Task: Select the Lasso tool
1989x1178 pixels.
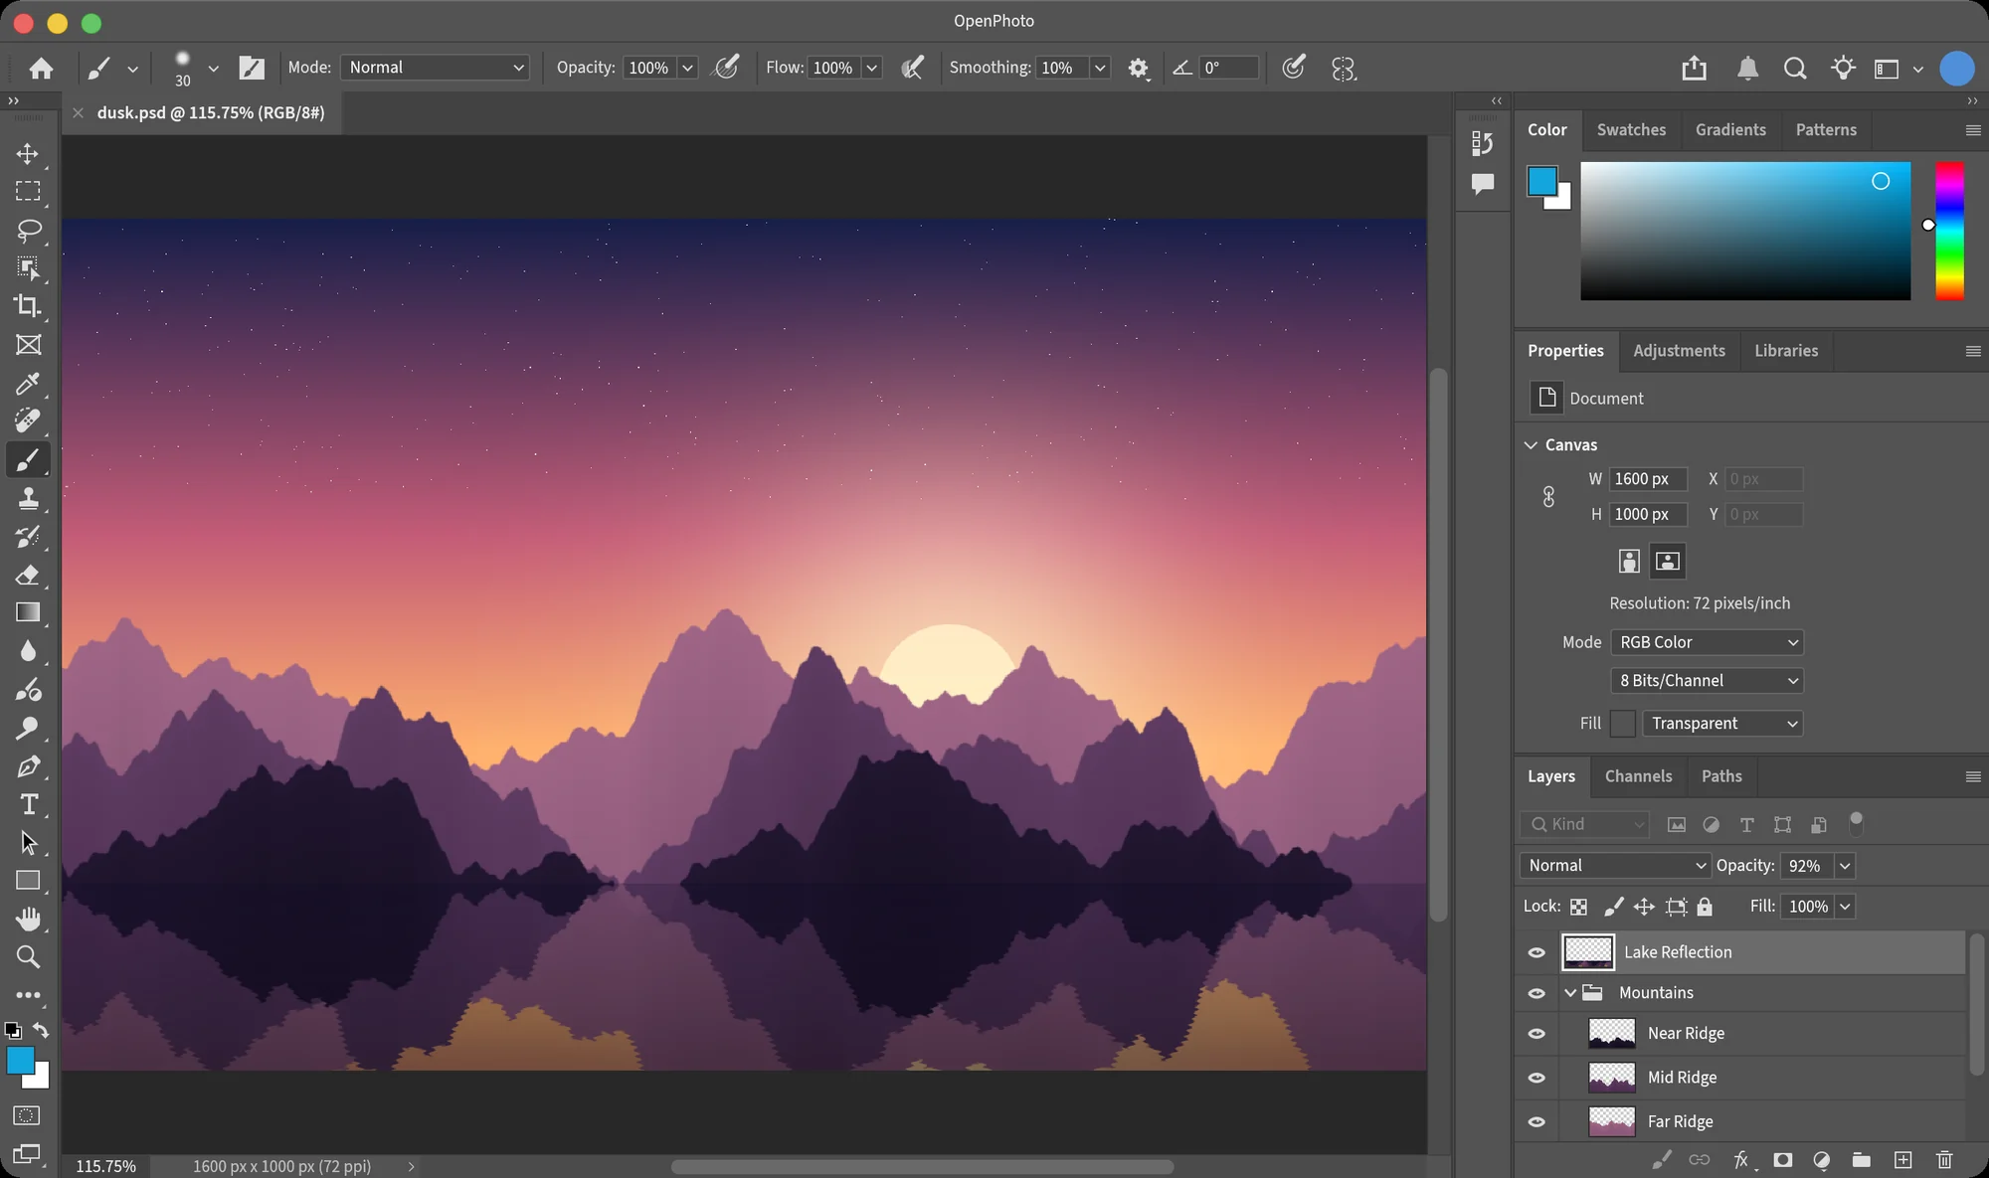Action: click(28, 230)
